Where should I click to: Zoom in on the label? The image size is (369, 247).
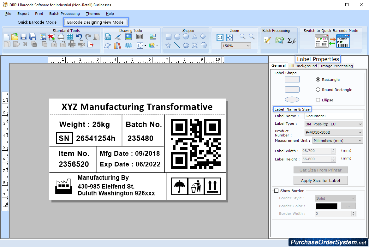[243, 37]
